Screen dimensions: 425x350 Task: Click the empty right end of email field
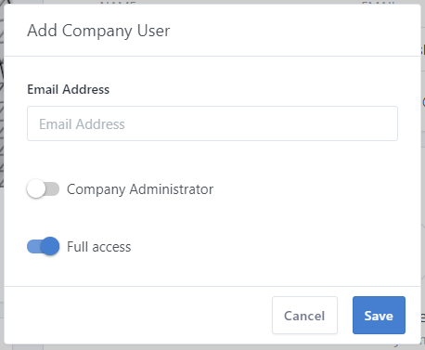[341, 123]
